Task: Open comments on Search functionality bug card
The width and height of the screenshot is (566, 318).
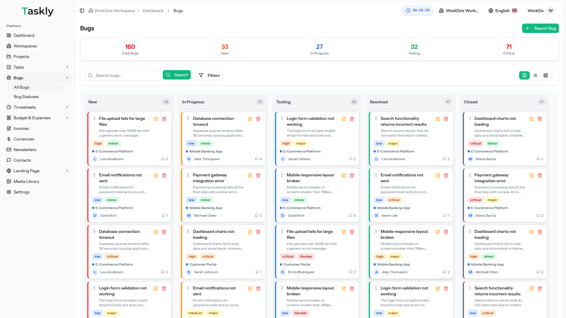Action: coord(446,159)
